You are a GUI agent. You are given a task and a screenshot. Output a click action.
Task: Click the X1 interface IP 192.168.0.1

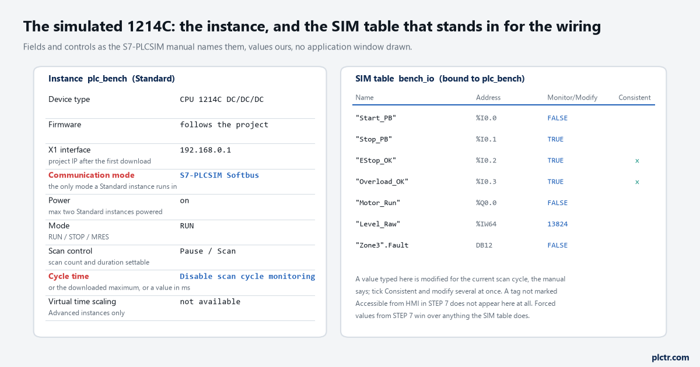(x=205, y=150)
